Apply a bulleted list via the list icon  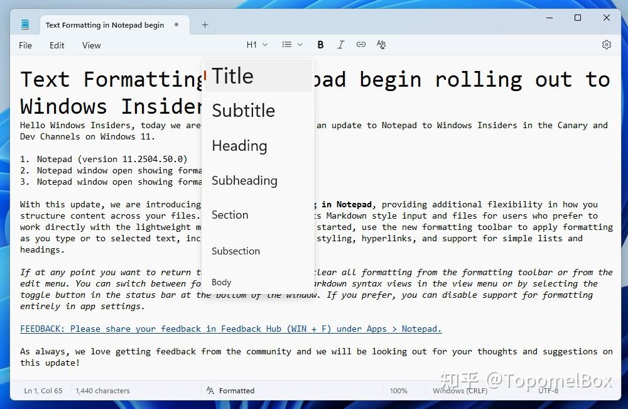288,45
